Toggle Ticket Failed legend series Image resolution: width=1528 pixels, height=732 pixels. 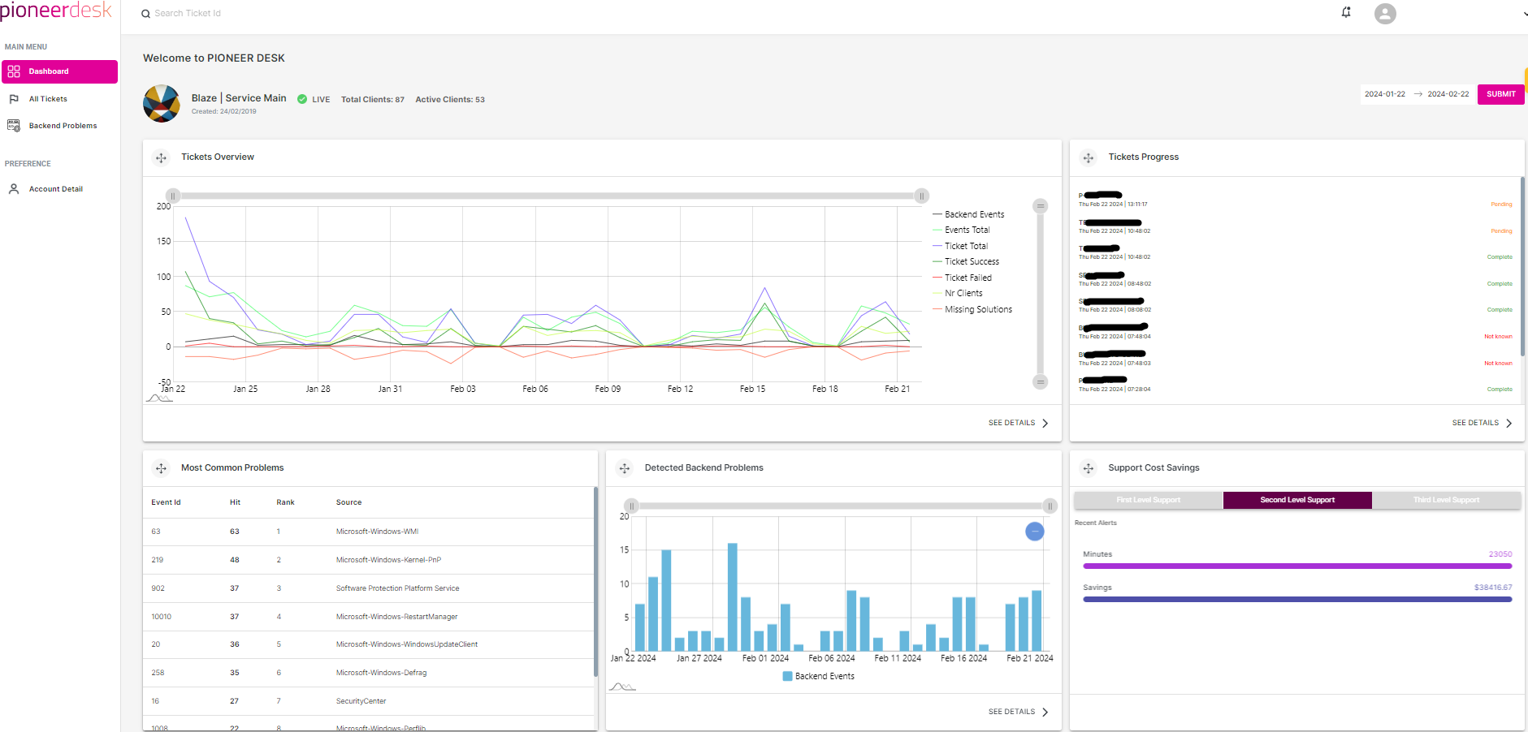click(x=962, y=278)
